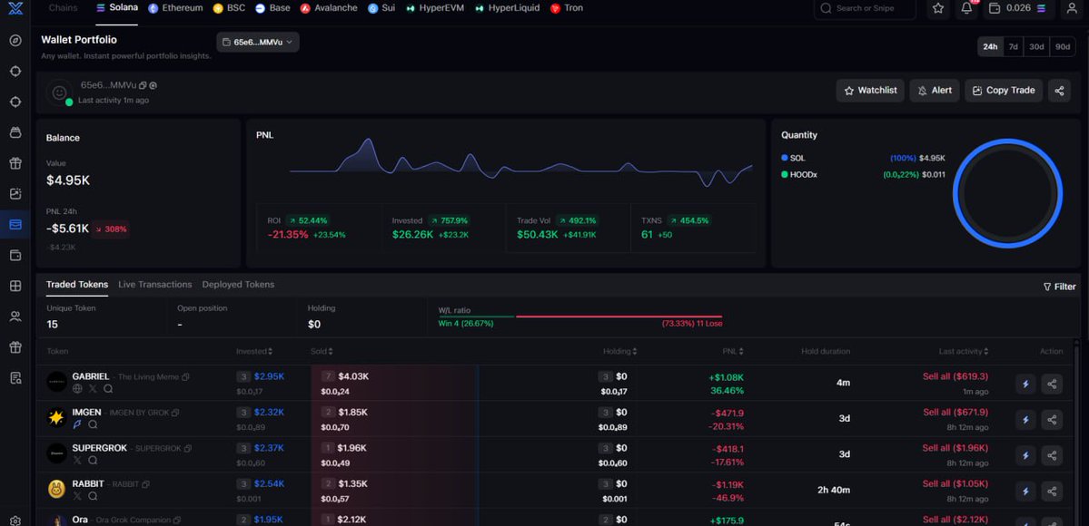The image size is (1089, 526).
Task: Open the user profile icon
Action: (1072, 8)
